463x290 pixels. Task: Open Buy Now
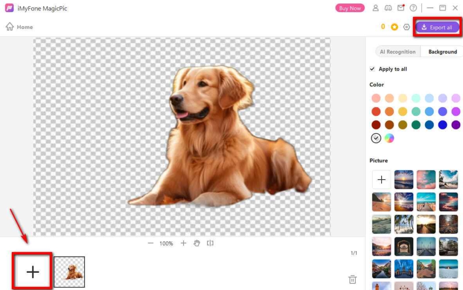pyautogui.click(x=350, y=8)
